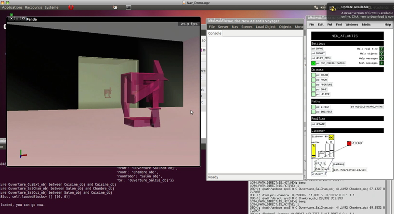Click the Opera icon in top panel
Image resolution: width=394 pixels, height=214 pixels.
71,8
